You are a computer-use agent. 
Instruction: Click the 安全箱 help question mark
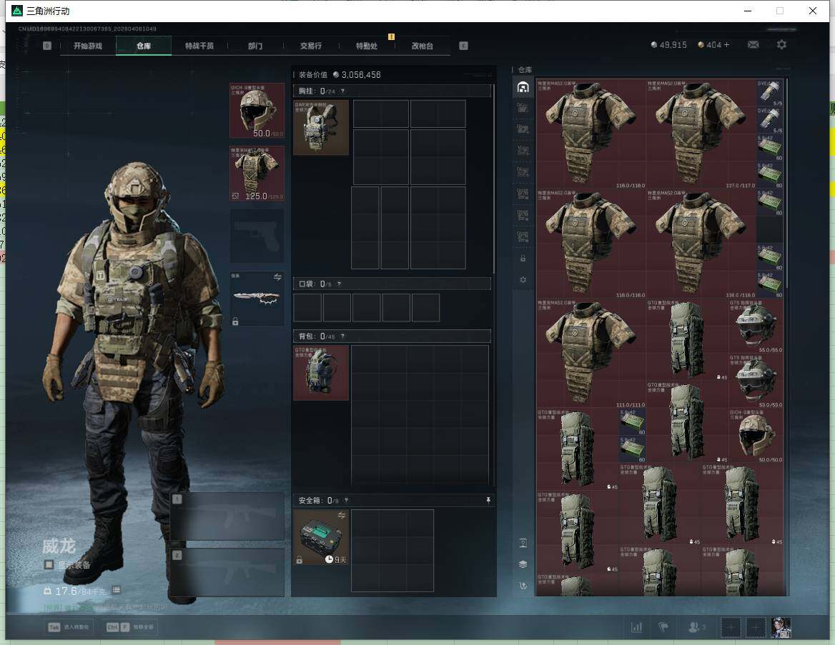(x=346, y=500)
